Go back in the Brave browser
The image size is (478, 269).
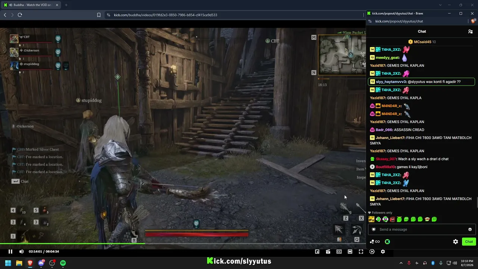pyautogui.click(x=5, y=15)
